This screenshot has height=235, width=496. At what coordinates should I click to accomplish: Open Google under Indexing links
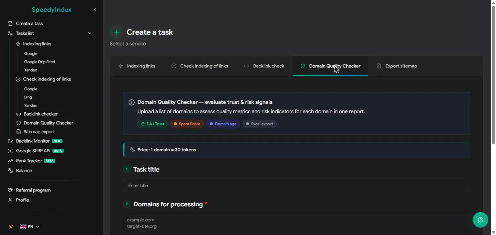point(31,54)
